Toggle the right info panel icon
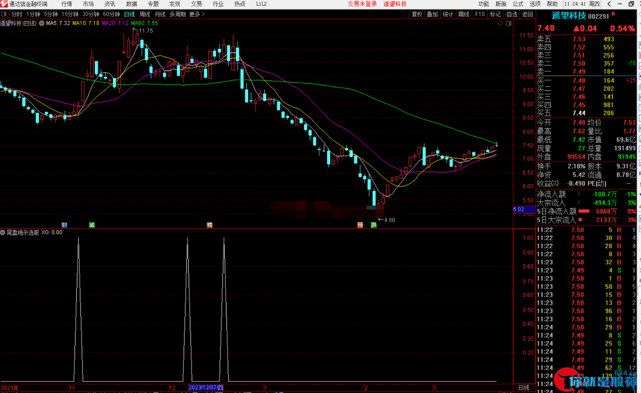 (509, 23)
